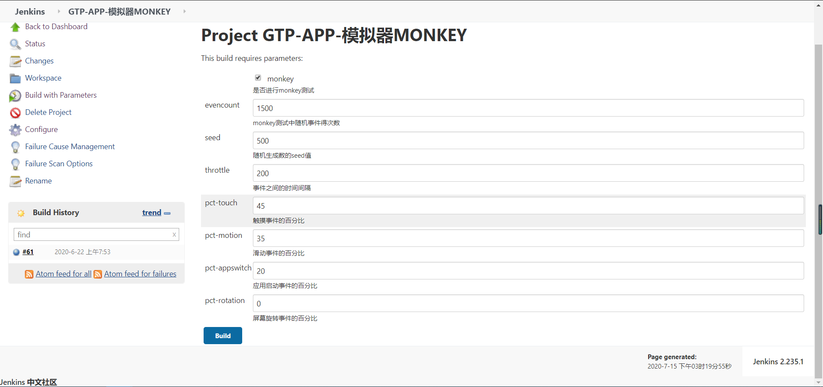Click the Back to Dashboard green arrow icon

pyautogui.click(x=15, y=27)
